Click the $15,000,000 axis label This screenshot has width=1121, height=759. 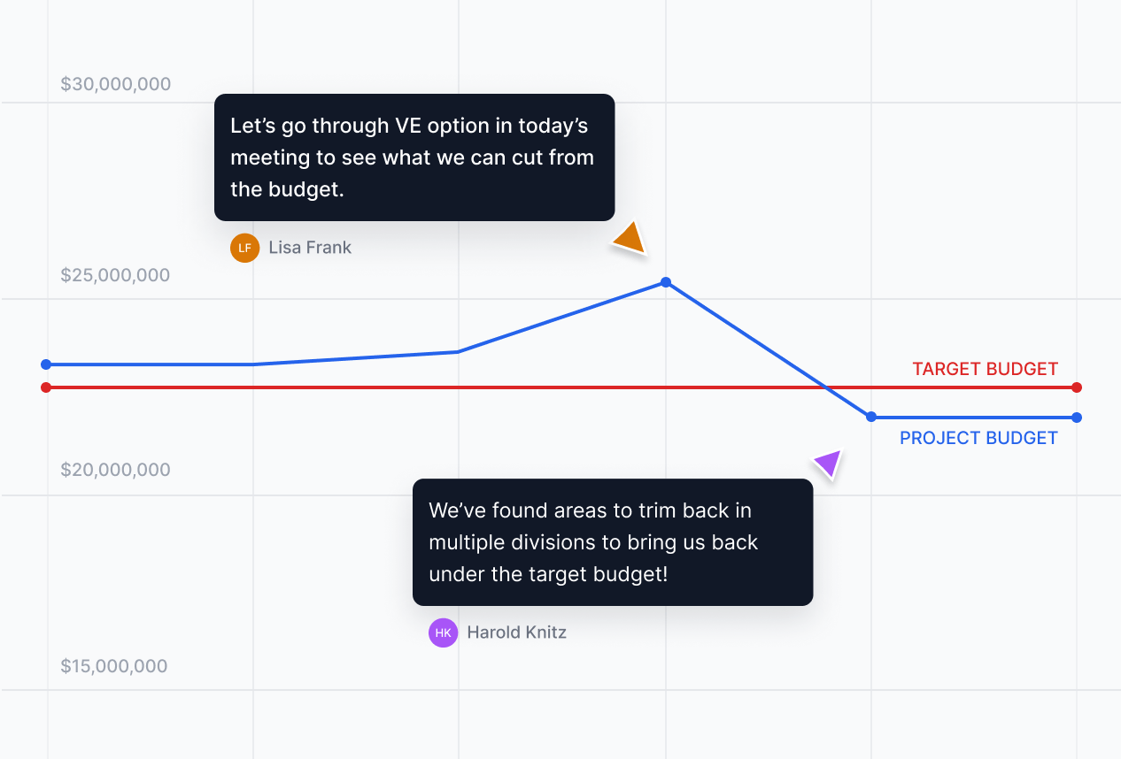[x=114, y=666]
